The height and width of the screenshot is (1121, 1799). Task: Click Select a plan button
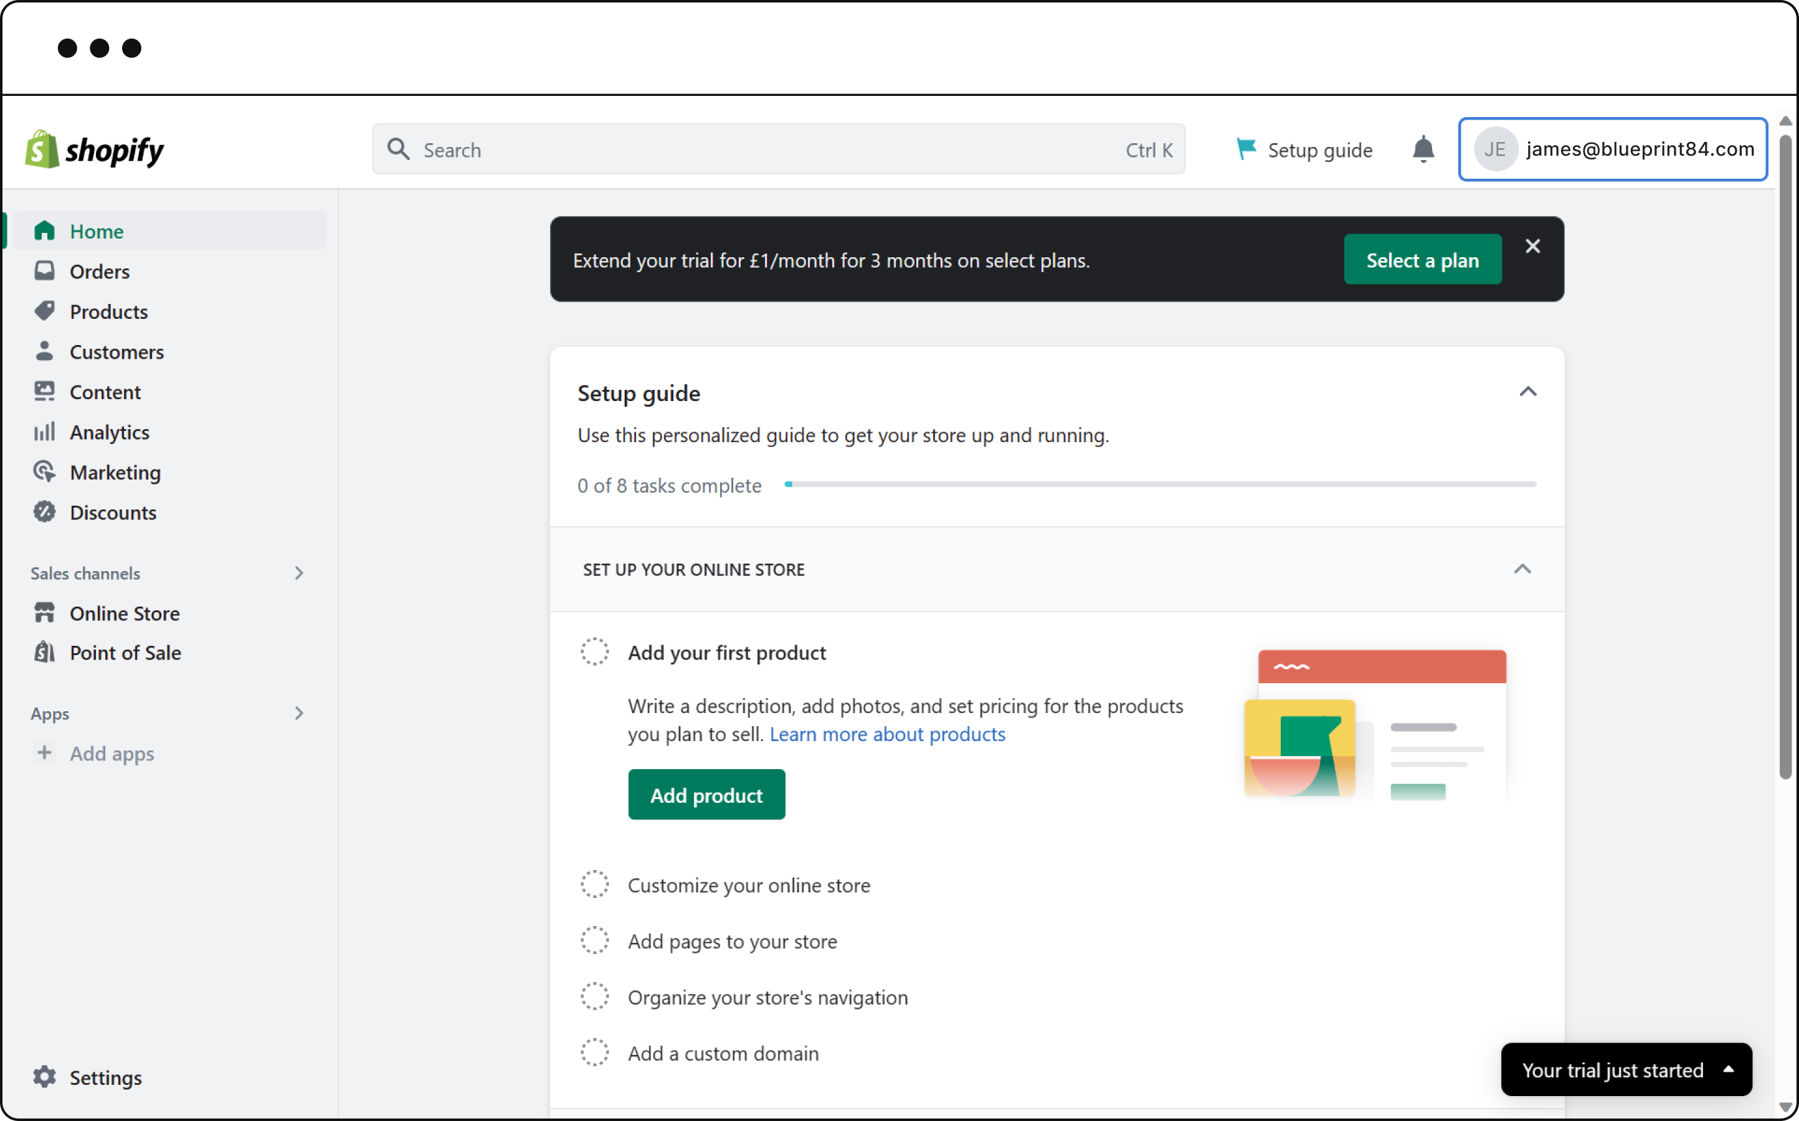(x=1422, y=260)
